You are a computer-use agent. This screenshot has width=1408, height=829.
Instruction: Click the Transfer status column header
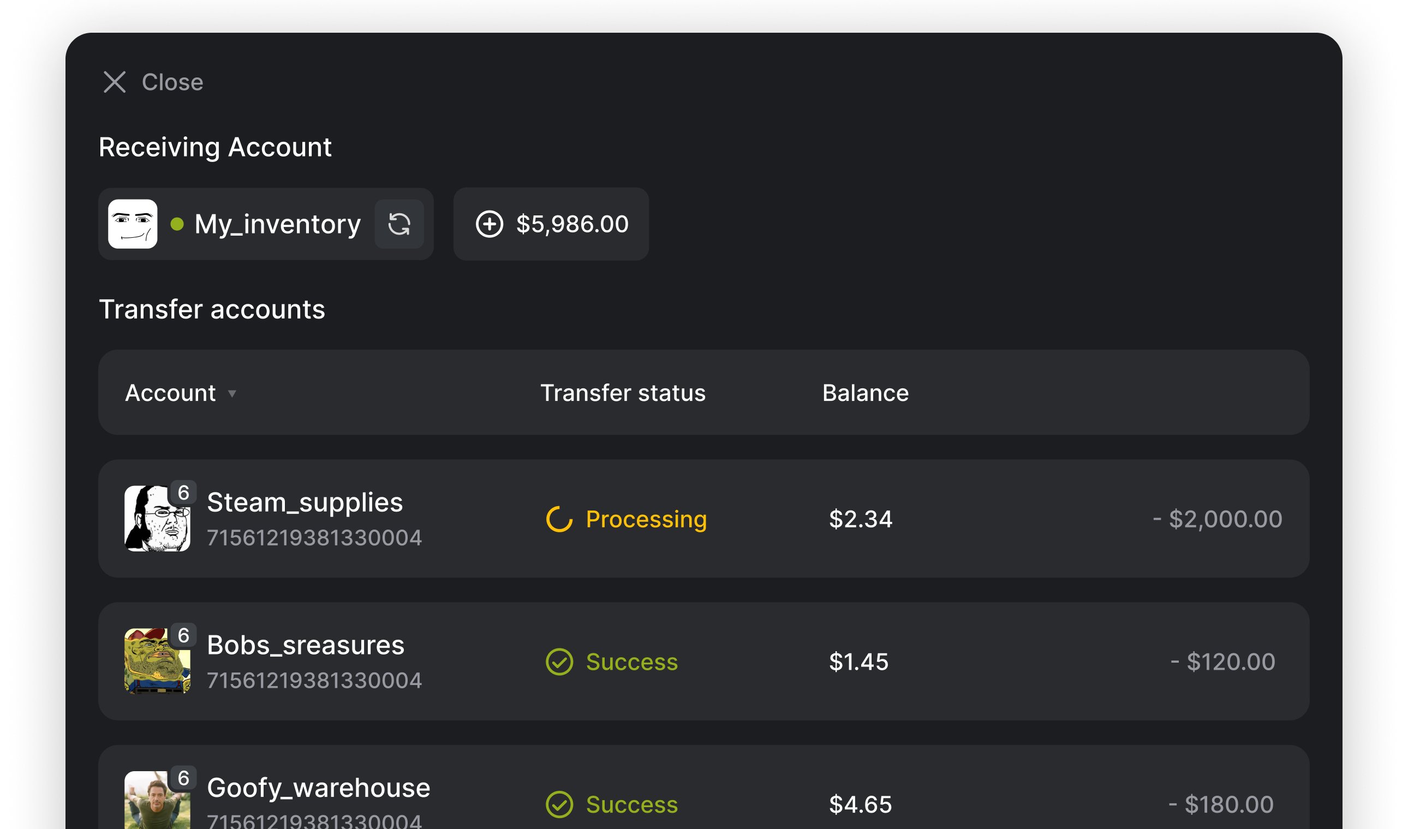[623, 393]
